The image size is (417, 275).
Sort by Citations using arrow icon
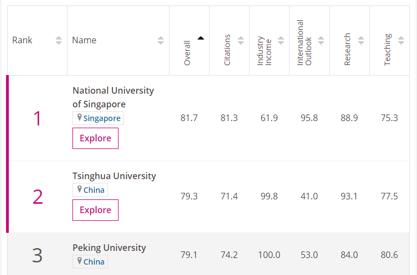[x=241, y=41]
